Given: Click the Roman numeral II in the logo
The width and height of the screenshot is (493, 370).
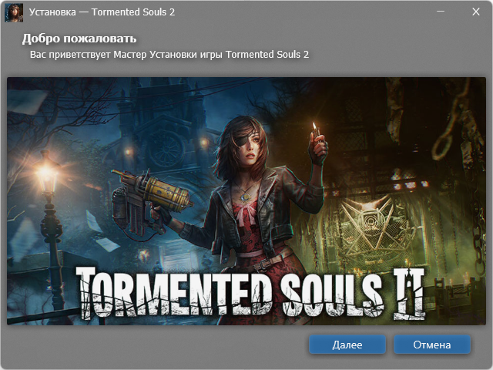Looking at the screenshot, I should coord(410,292).
